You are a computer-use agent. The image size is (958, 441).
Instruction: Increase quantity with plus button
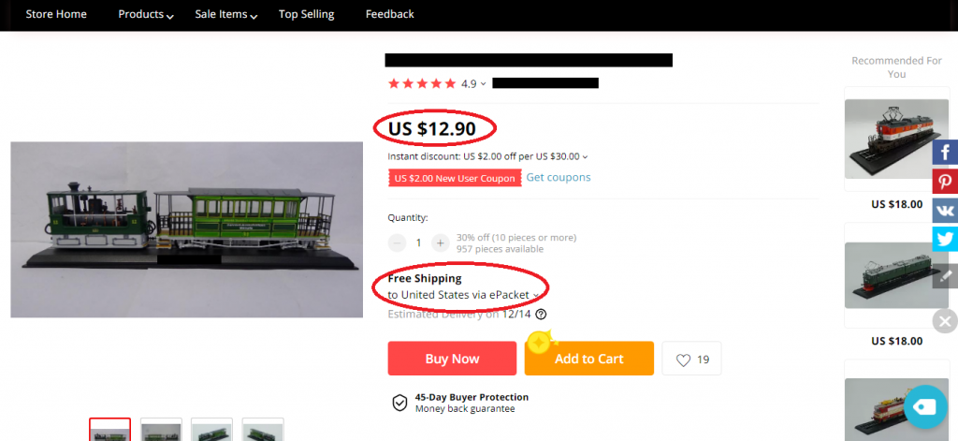pyautogui.click(x=441, y=243)
